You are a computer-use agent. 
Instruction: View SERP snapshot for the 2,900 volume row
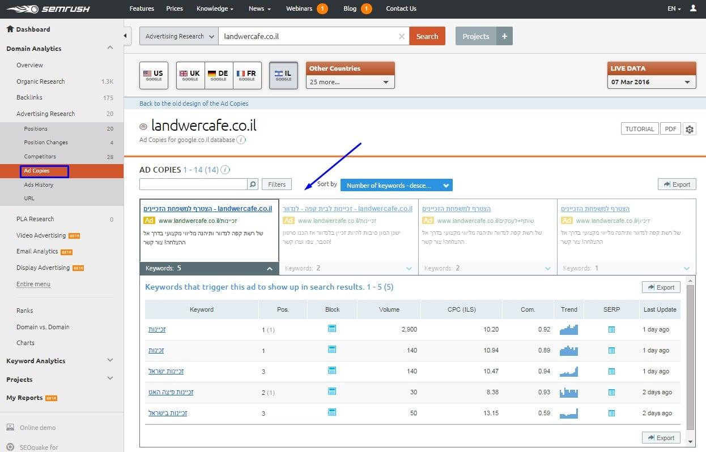(611, 329)
